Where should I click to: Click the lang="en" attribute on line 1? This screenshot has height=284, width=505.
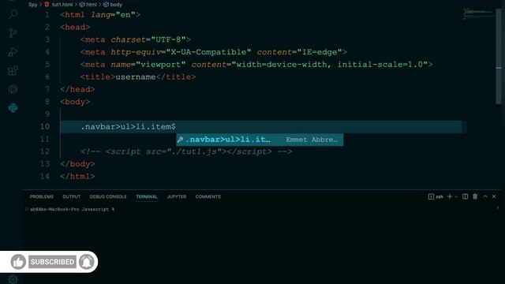(x=113, y=15)
